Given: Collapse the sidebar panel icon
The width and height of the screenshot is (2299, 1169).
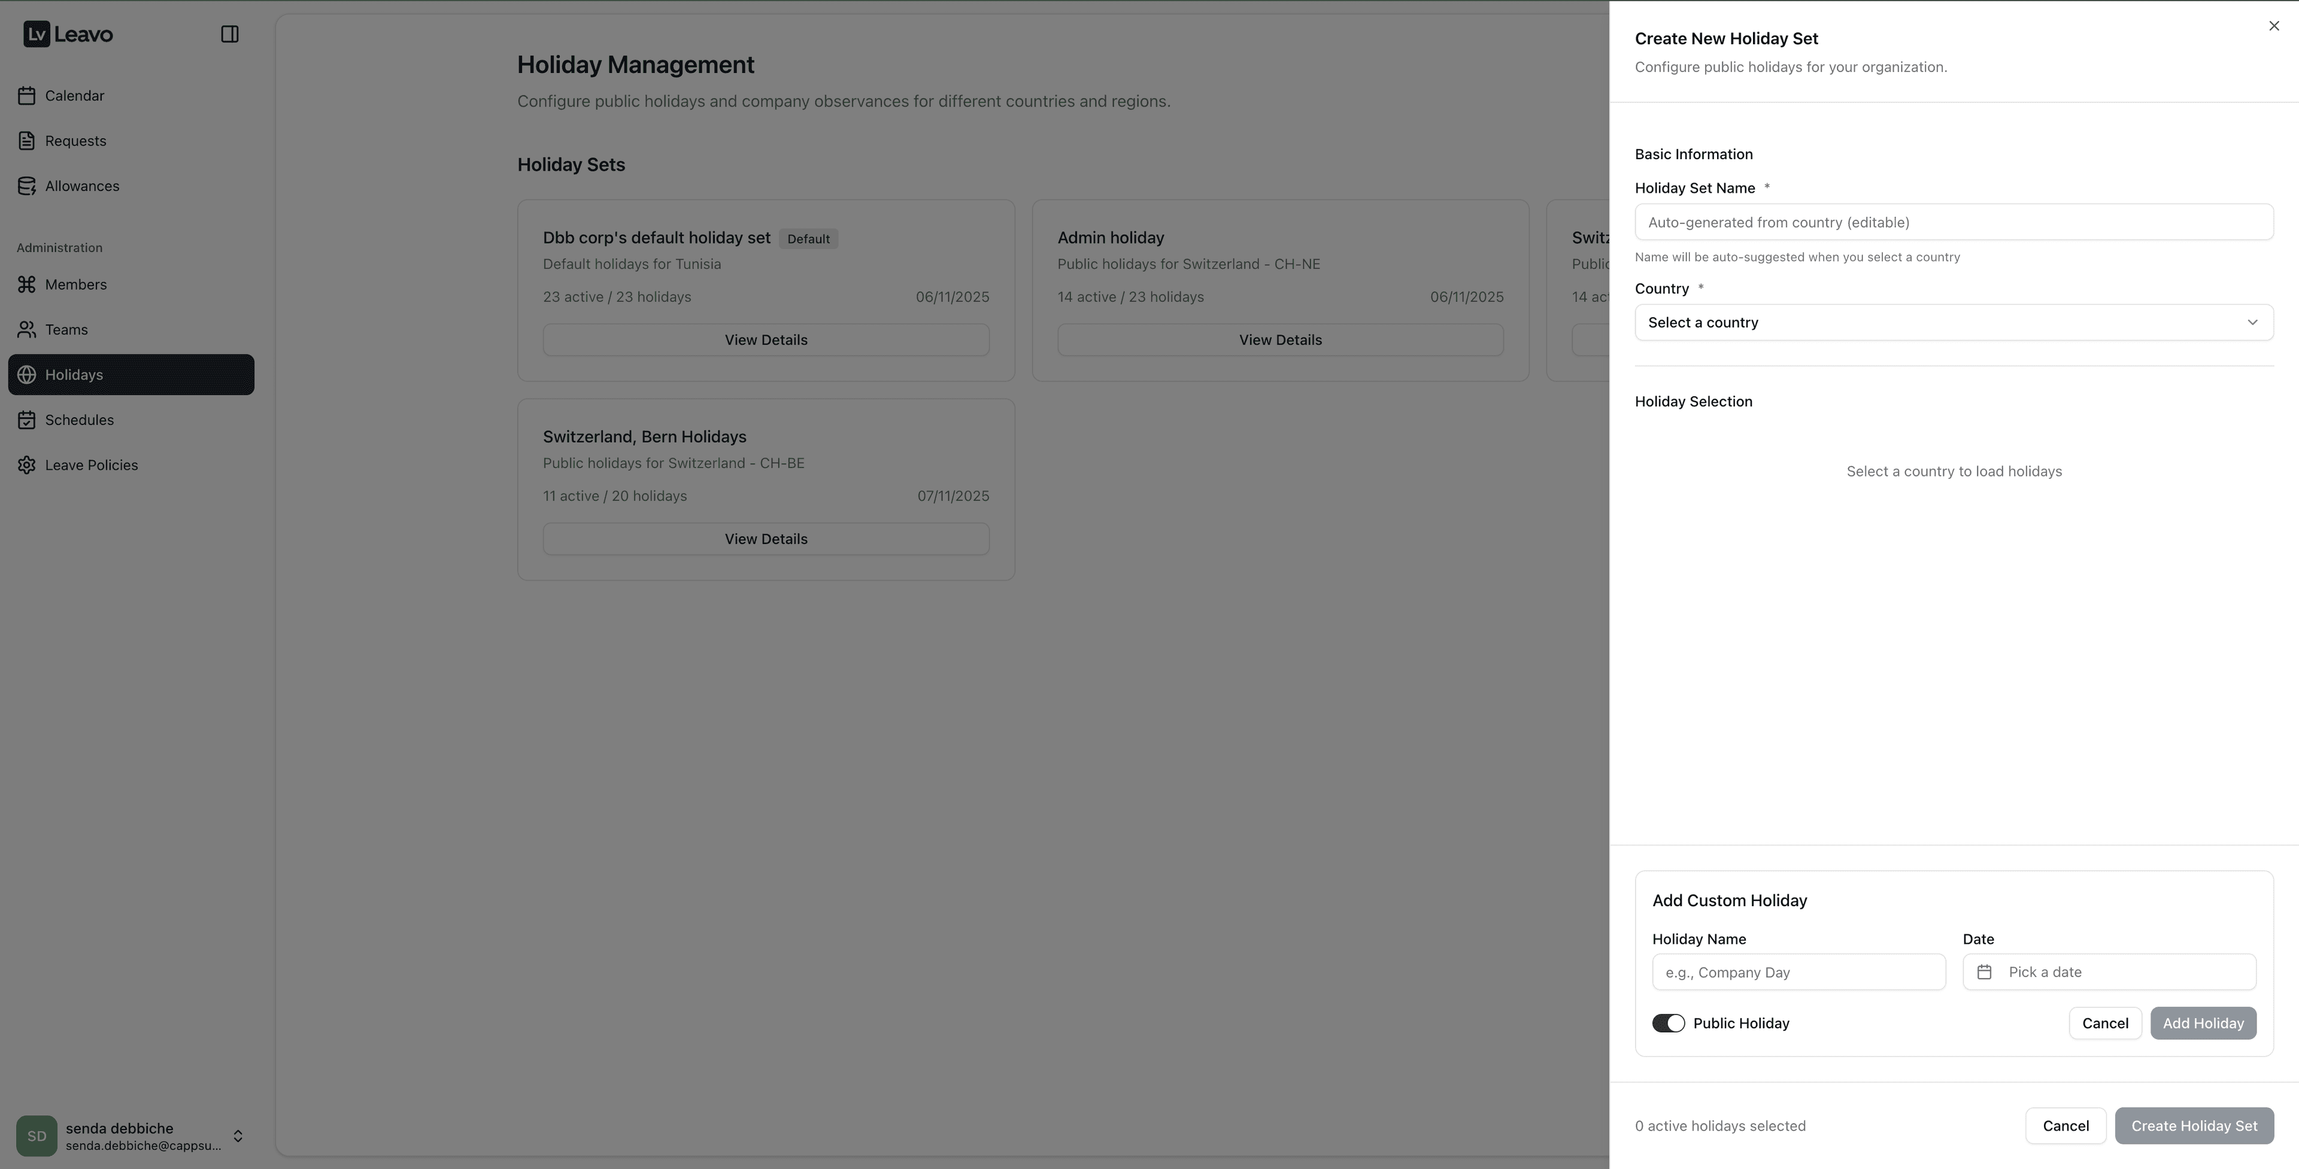Looking at the screenshot, I should pyautogui.click(x=229, y=34).
